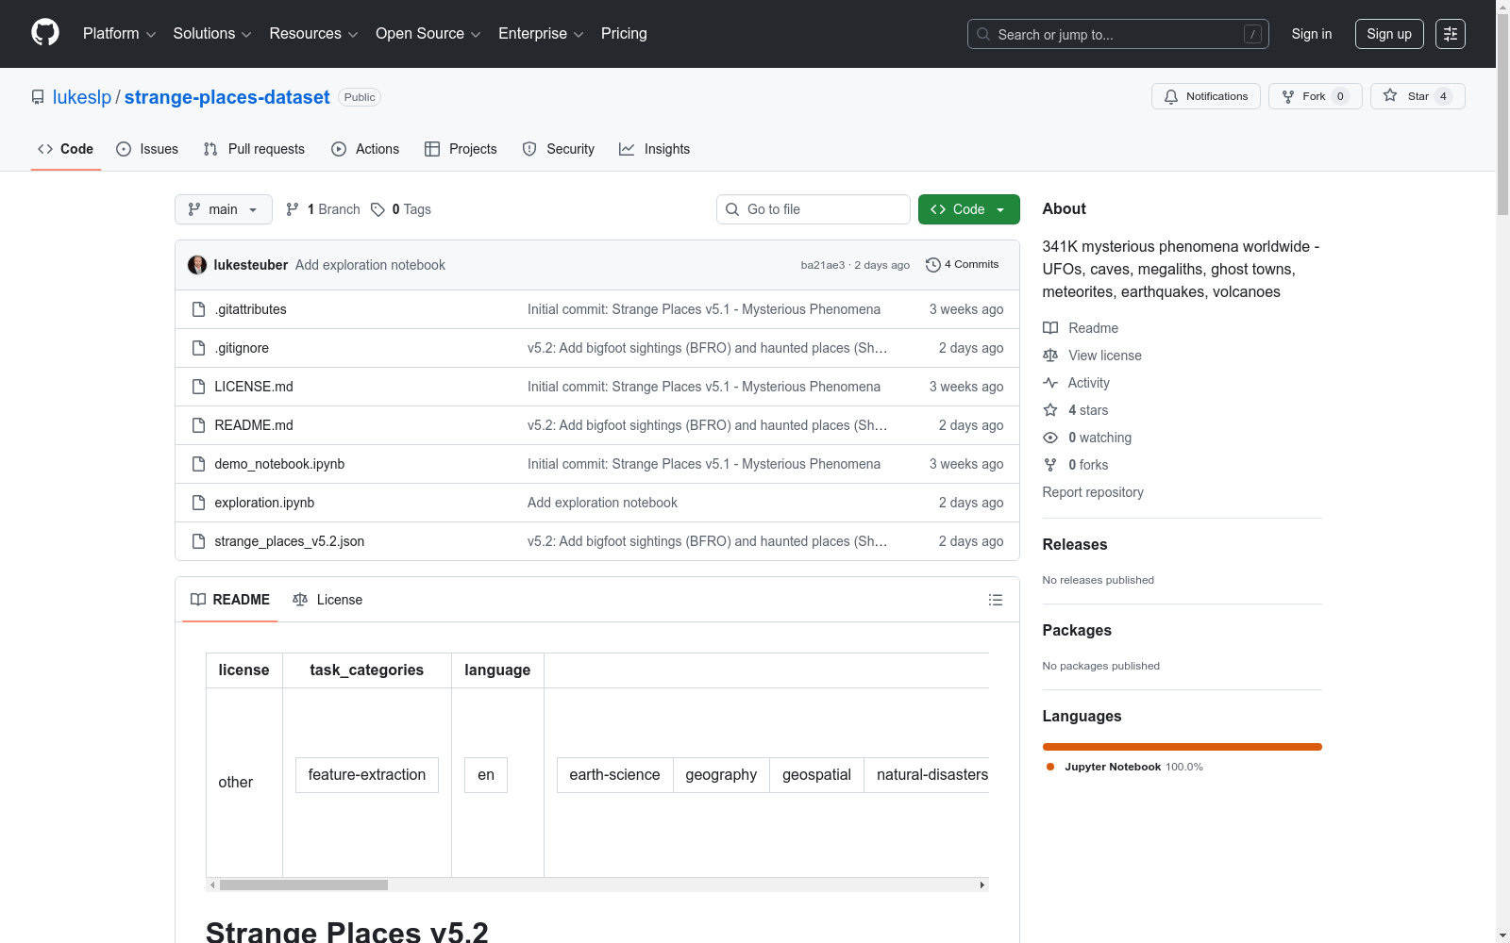This screenshot has height=943, width=1510.
Task: Click the scales icon next to View license
Action: tap(1050, 356)
